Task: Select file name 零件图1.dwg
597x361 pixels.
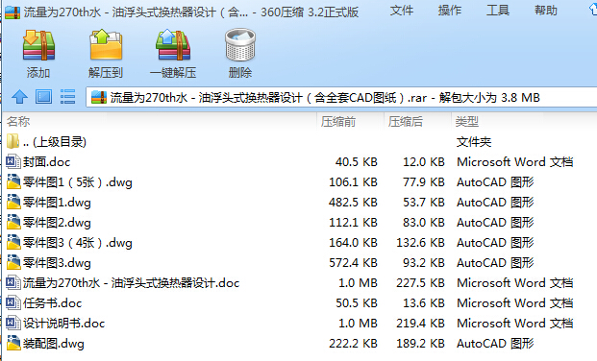Action: click(57, 203)
